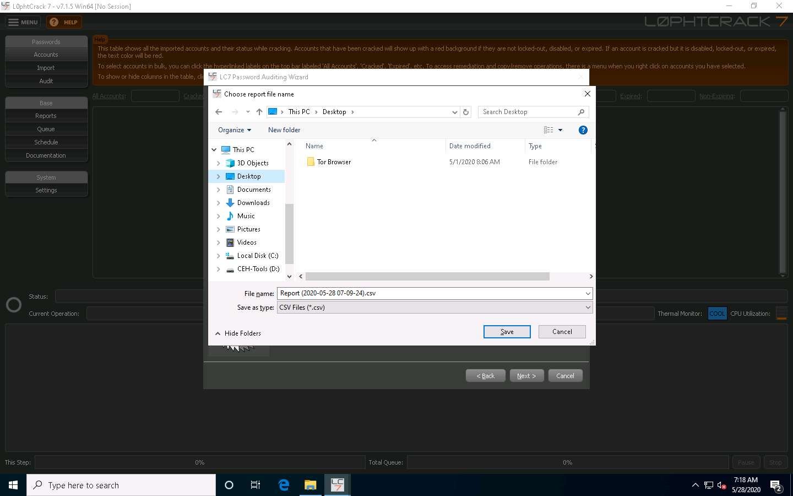Click the search magnifier icon in Search Desktop
Screen dimensions: 793x496
pos(581,112)
